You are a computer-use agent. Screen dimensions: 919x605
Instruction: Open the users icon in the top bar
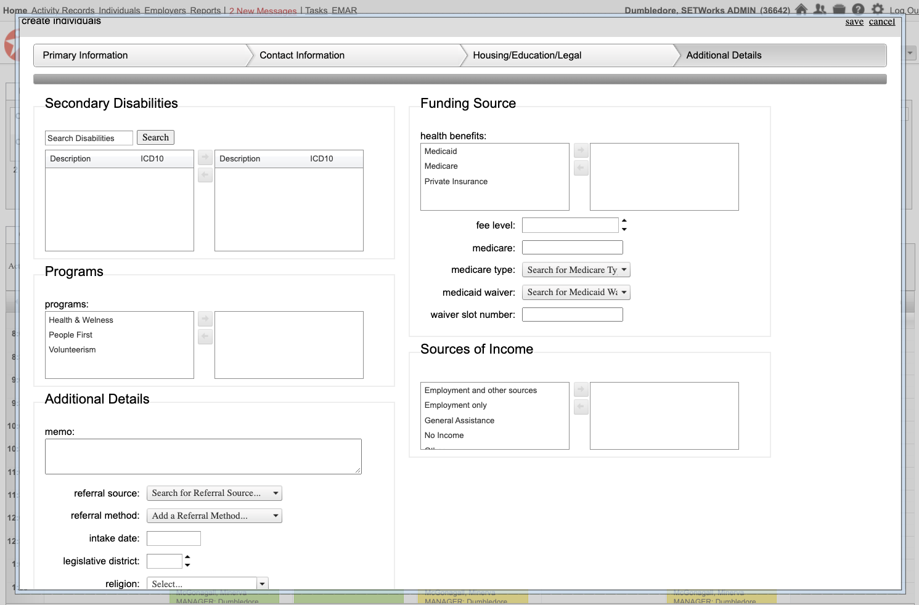[x=820, y=9]
